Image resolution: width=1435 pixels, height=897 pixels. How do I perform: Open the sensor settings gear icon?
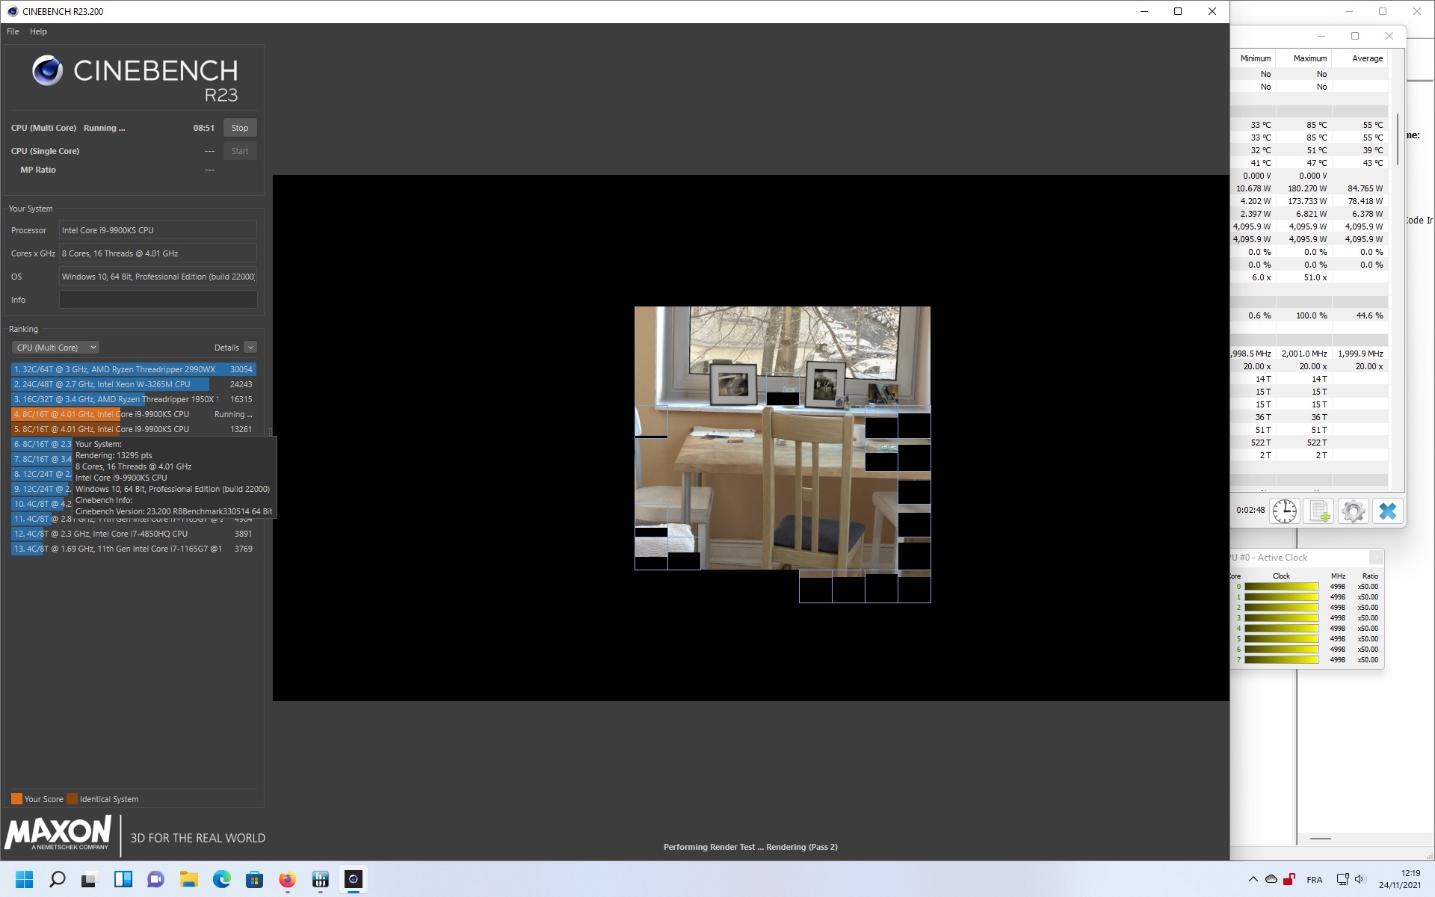pyautogui.click(x=1353, y=511)
